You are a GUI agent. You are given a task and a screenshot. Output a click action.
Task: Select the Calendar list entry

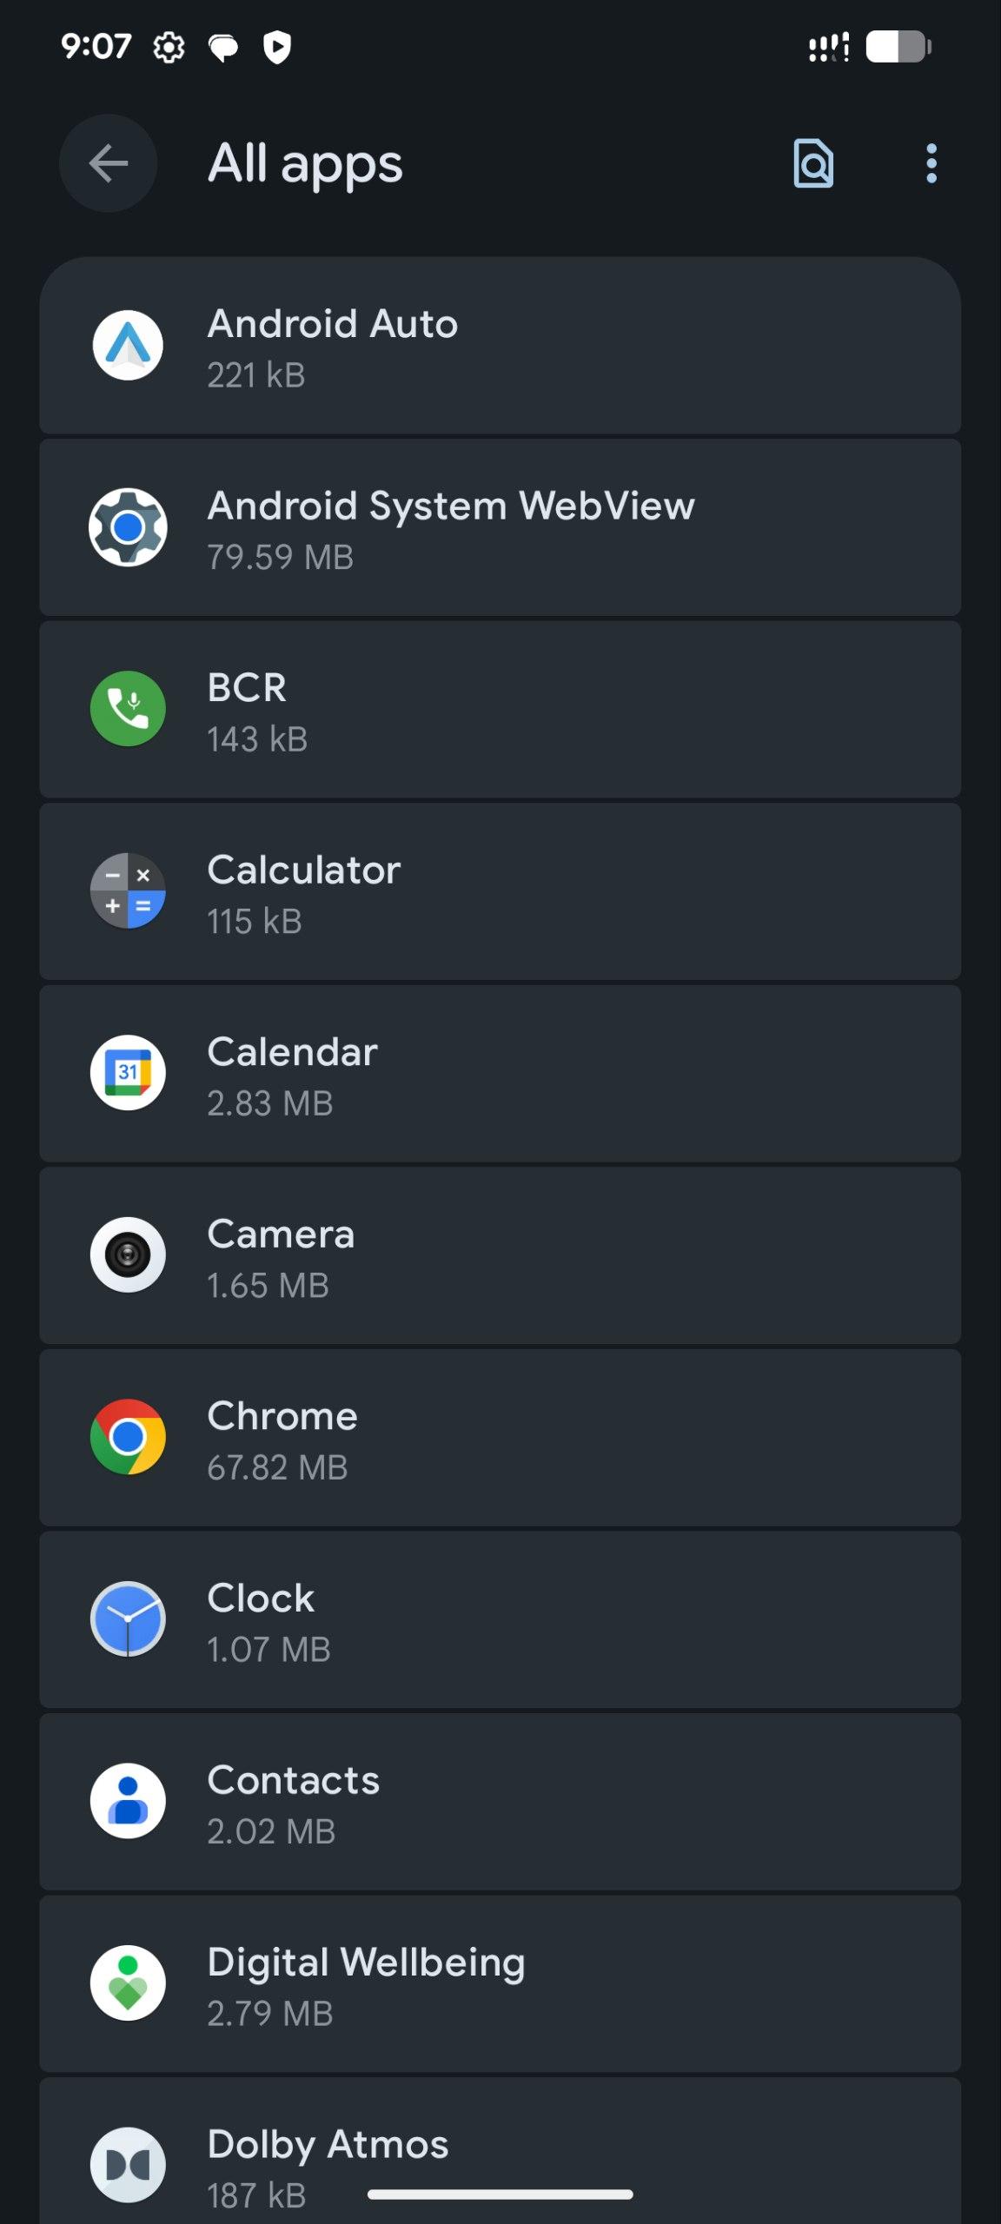500,1074
